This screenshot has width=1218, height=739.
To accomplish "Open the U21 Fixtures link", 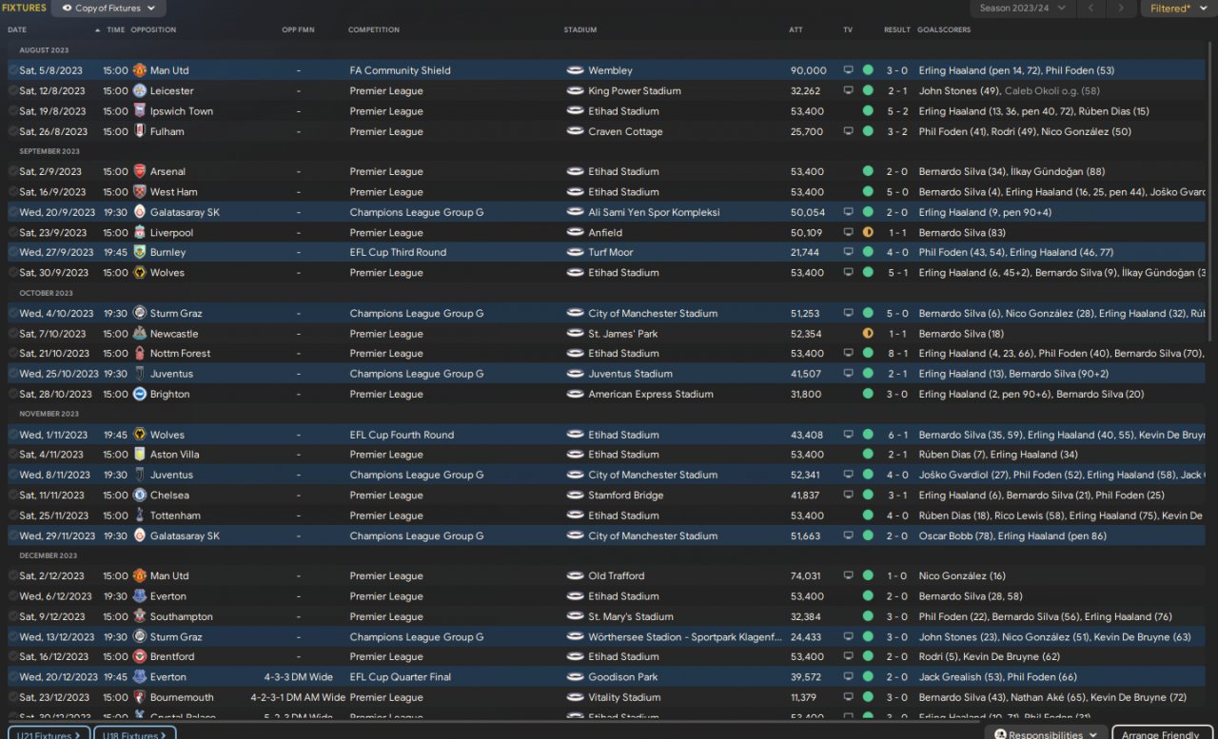I will click(x=48, y=733).
